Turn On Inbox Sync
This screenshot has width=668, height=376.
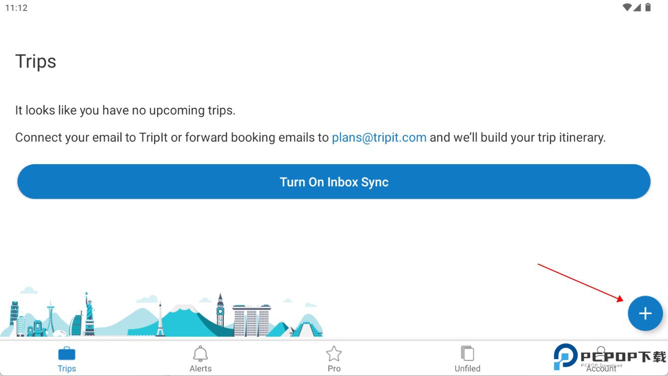tap(334, 182)
